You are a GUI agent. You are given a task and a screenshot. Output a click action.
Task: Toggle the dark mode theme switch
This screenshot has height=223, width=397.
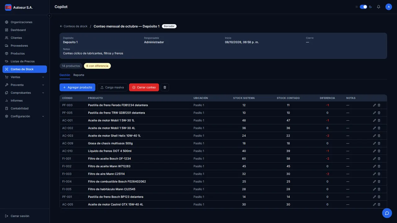pos(364,7)
